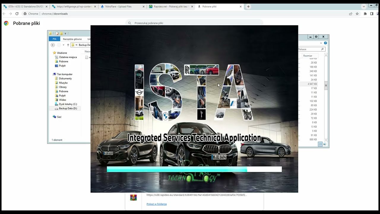Minimize the right Explorer window
This screenshot has width=380, height=214.
click(310, 37)
